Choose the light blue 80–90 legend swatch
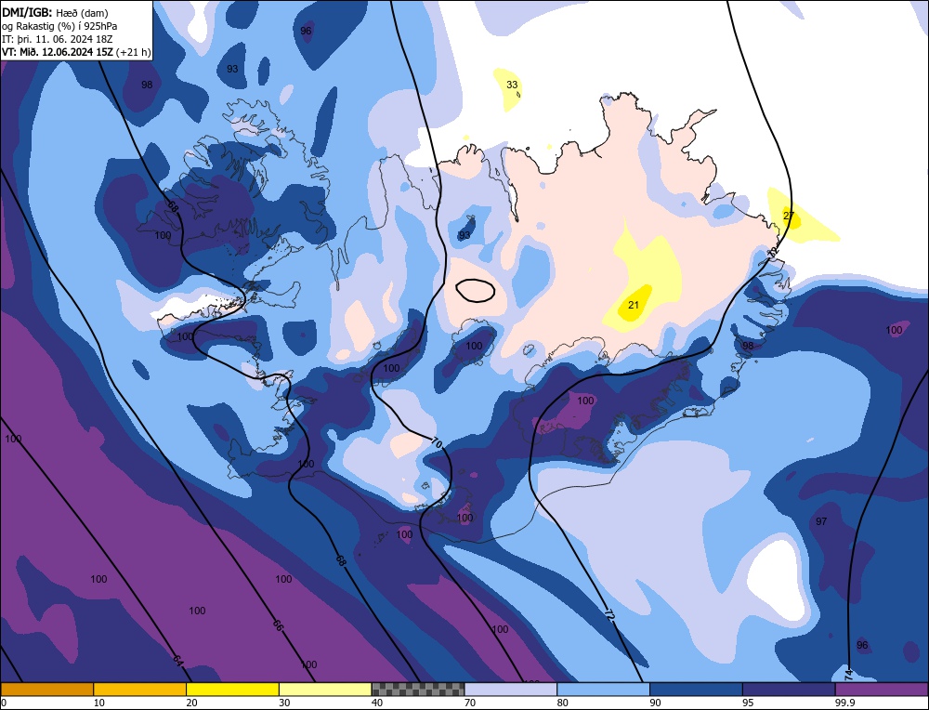The width and height of the screenshot is (929, 710). point(603,690)
